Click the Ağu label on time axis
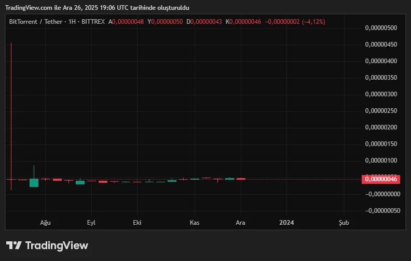411x261 pixels. click(x=45, y=223)
